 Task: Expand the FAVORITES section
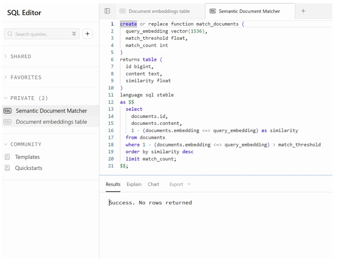click(x=25, y=77)
